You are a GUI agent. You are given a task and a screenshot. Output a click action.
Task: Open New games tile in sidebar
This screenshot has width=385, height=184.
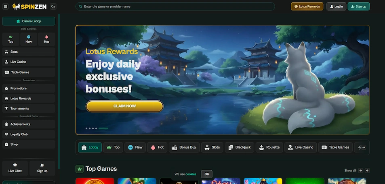point(29,39)
